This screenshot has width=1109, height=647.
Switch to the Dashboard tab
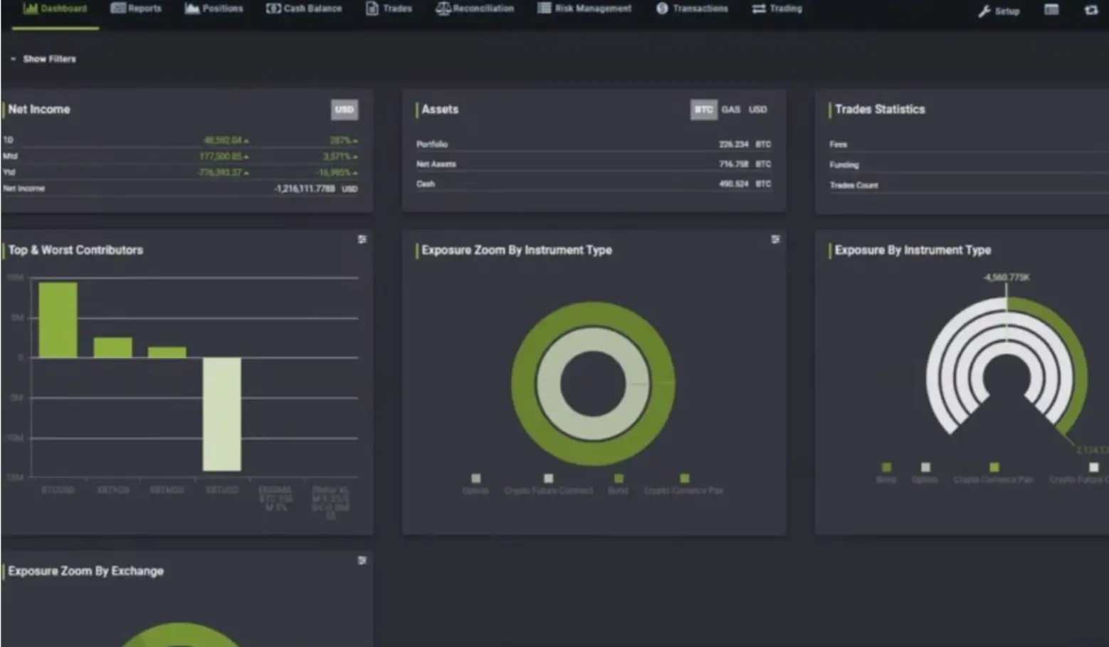click(55, 9)
